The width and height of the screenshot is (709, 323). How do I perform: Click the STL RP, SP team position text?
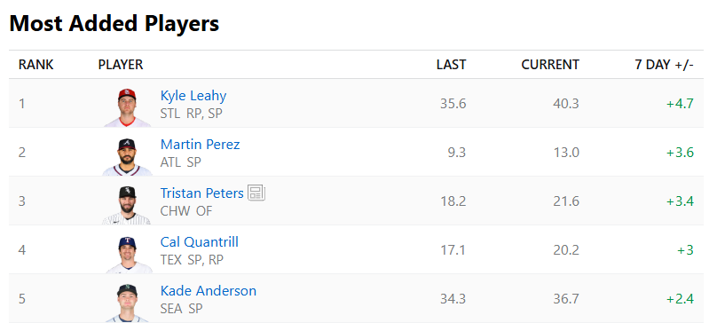tap(192, 113)
